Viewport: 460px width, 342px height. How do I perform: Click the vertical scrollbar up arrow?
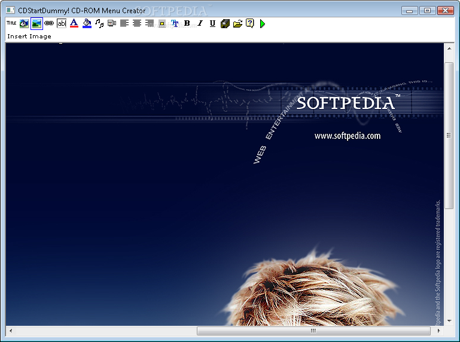pyautogui.click(x=449, y=49)
